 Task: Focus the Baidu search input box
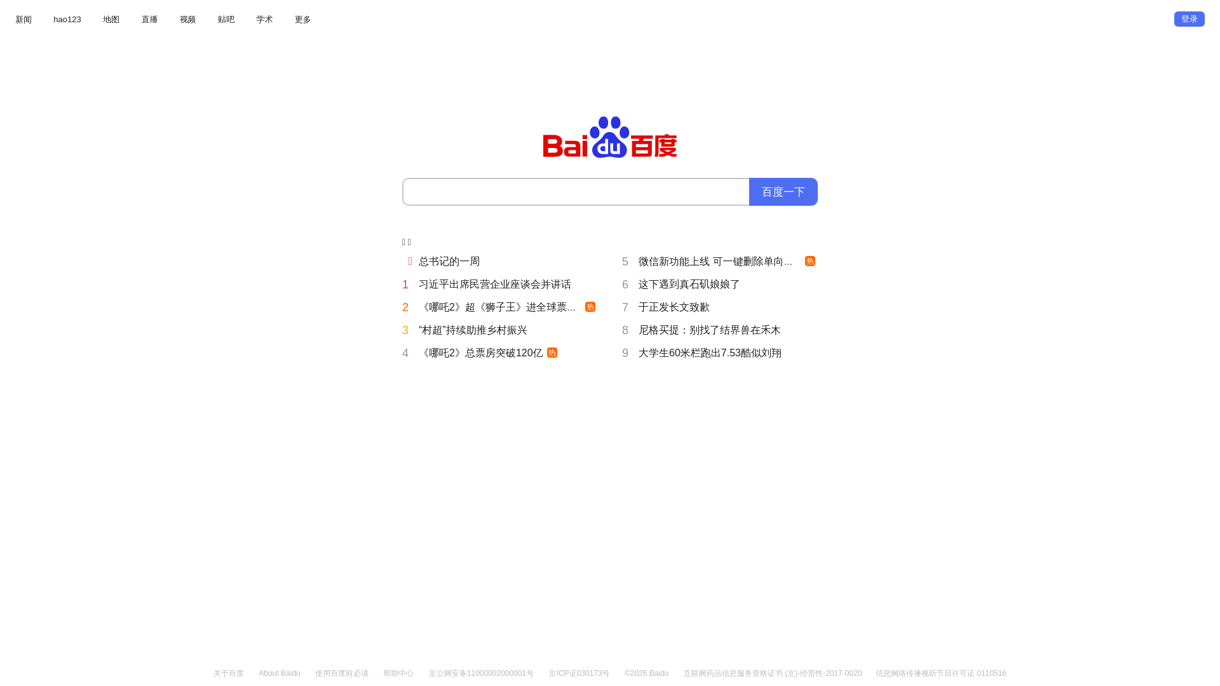pos(576,192)
